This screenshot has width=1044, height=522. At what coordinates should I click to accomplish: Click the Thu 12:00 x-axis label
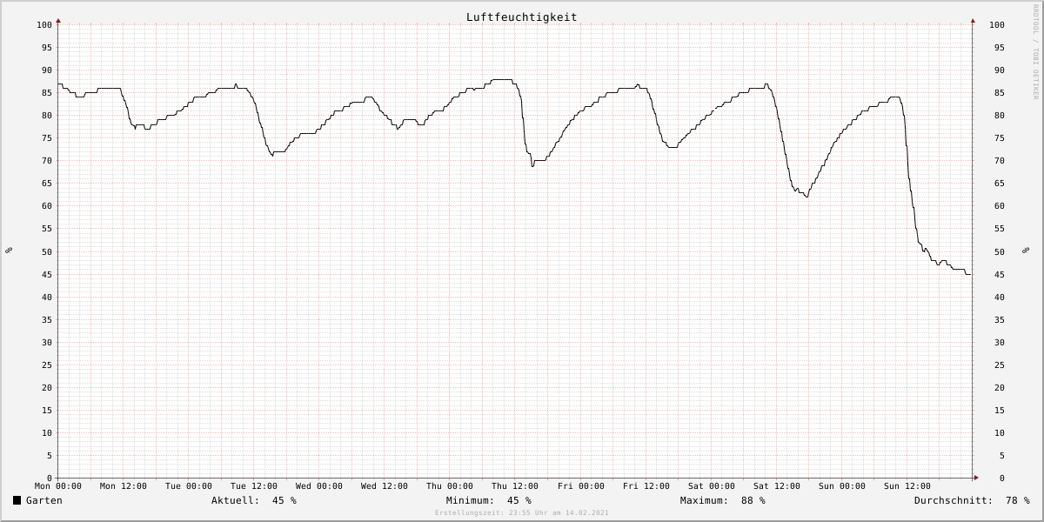pos(515,486)
